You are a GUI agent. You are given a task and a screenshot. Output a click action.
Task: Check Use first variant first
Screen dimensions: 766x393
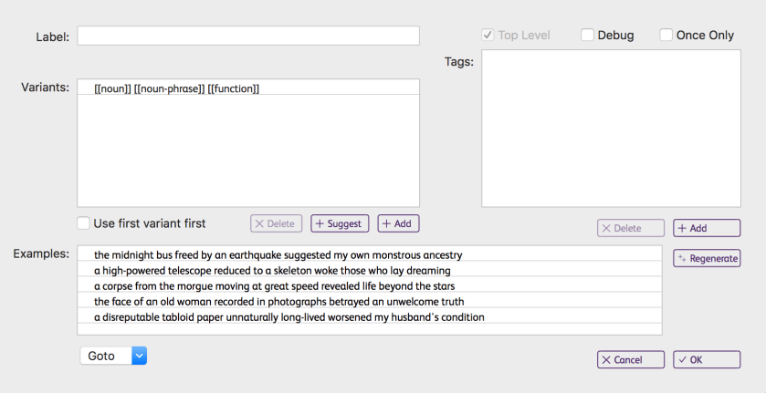coord(84,223)
